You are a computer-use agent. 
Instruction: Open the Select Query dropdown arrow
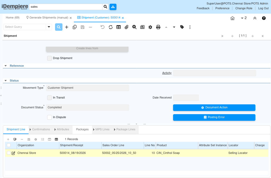pyautogui.click(x=49, y=27)
